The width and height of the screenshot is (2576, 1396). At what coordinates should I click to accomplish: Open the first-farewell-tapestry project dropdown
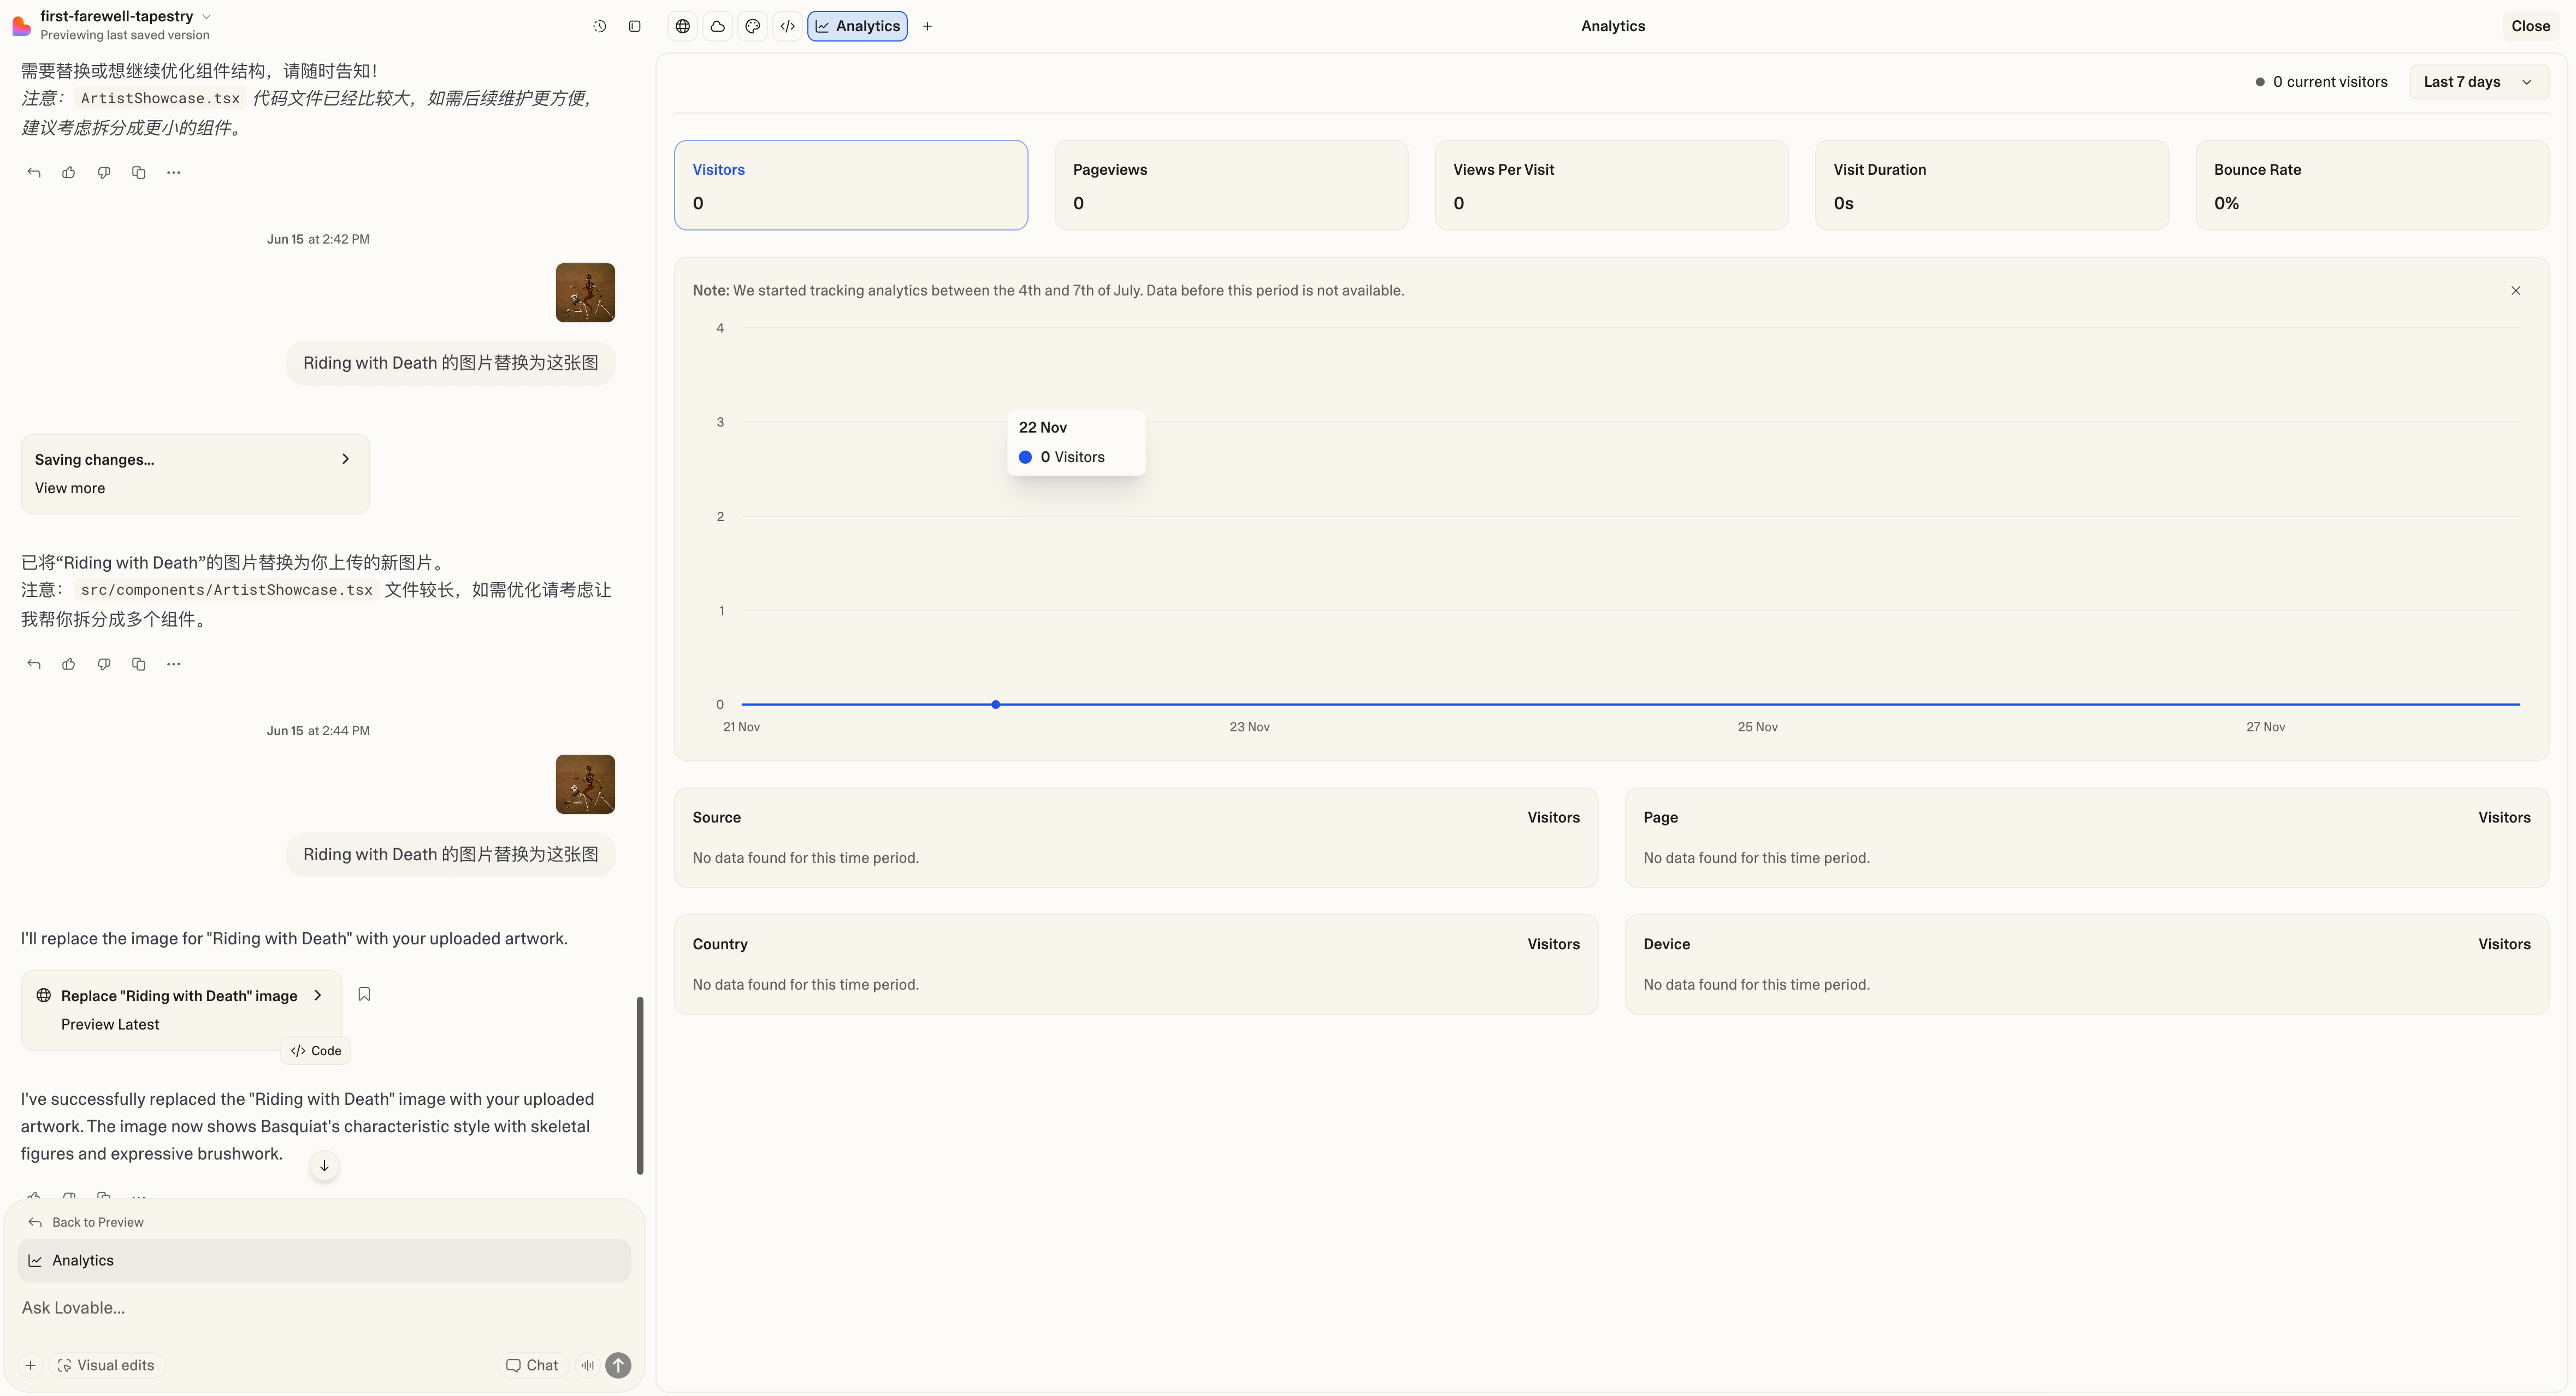206,16
